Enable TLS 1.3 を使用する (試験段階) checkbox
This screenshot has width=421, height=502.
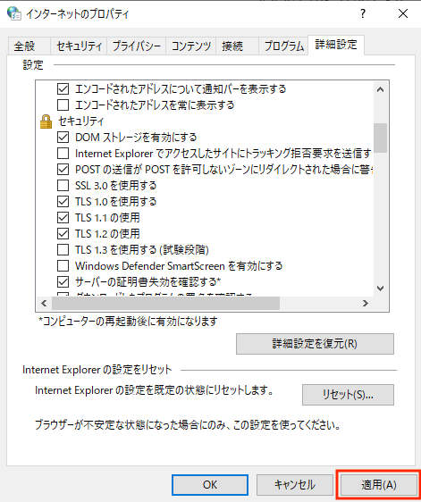click(63, 250)
